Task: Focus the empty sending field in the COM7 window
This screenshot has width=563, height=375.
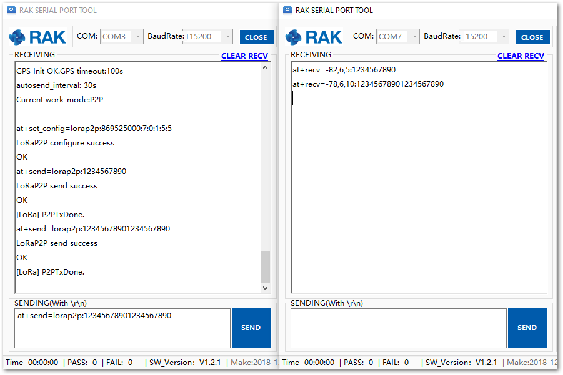Action: click(399, 328)
